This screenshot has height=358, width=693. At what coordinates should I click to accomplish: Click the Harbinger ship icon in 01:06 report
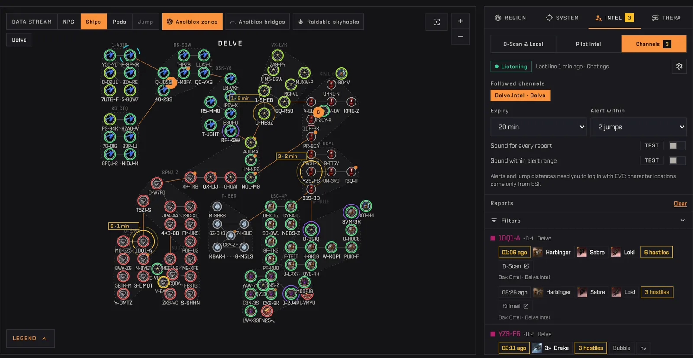pos(538,252)
